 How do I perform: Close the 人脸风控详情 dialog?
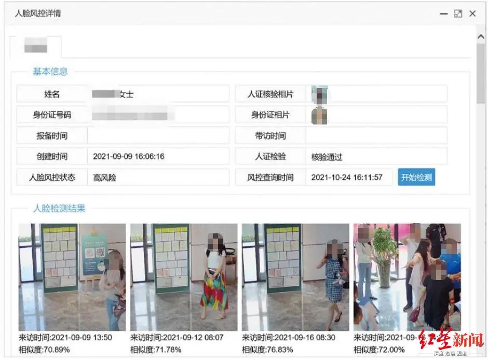tap(472, 13)
